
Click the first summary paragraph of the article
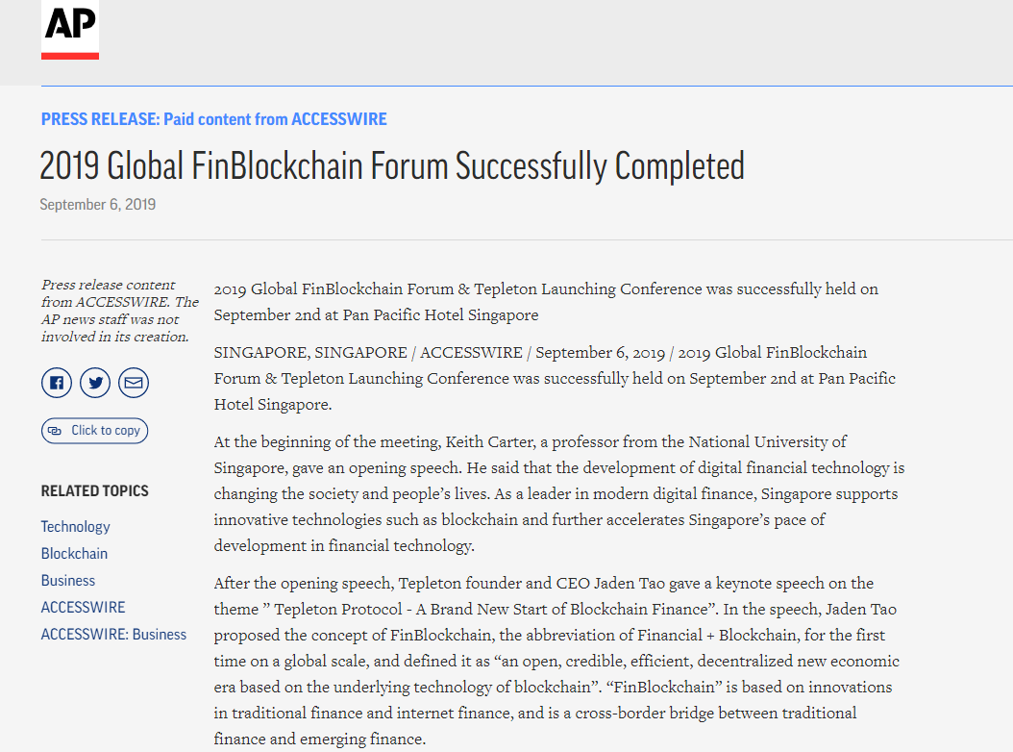[545, 301]
